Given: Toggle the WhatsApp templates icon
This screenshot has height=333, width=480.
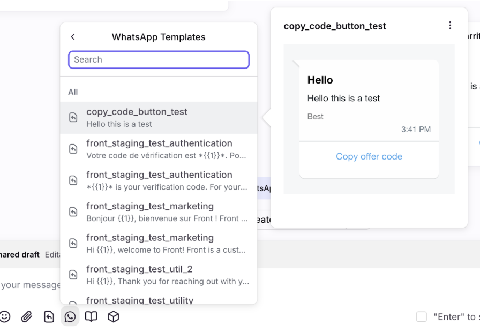Looking at the screenshot, I should point(70,316).
